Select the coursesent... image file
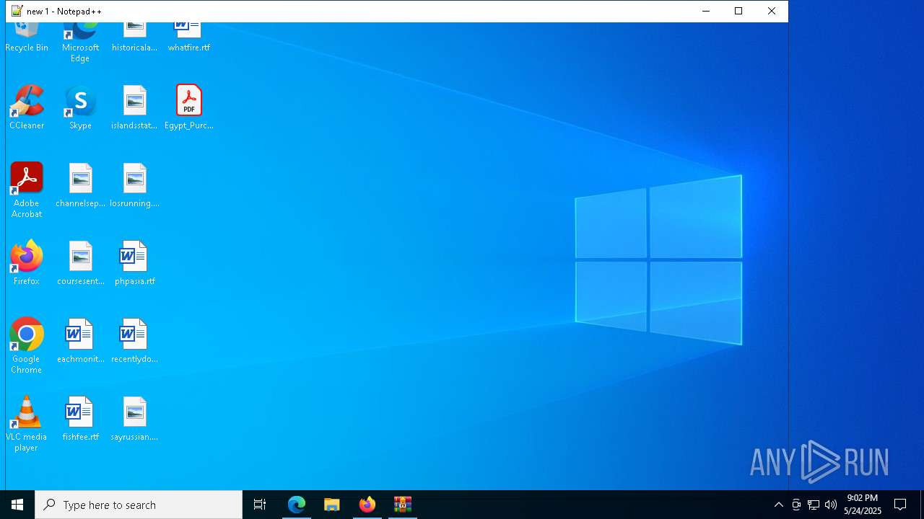 coord(80,263)
